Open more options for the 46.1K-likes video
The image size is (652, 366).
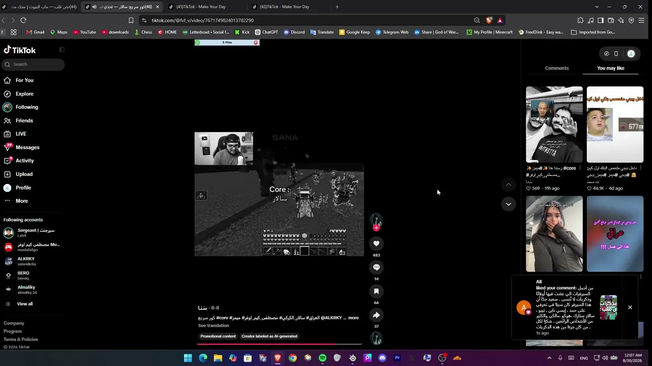pos(640,168)
